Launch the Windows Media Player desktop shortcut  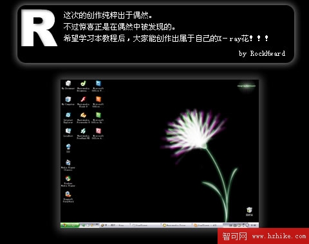point(68,181)
